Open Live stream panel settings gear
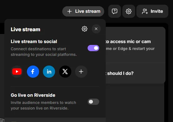Viewport: 173px width, 122px height. click(84, 29)
